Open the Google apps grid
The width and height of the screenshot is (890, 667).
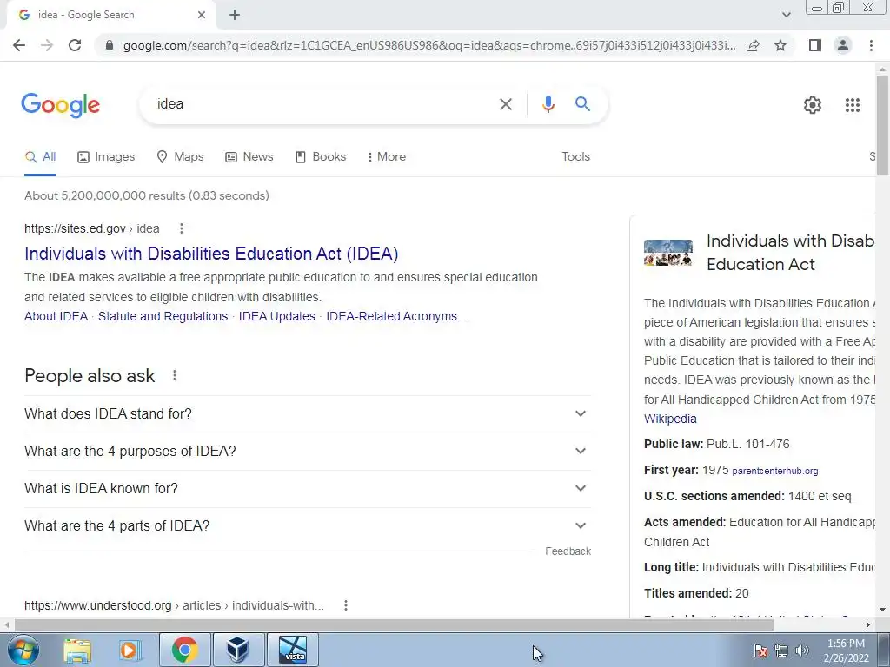point(852,105)
